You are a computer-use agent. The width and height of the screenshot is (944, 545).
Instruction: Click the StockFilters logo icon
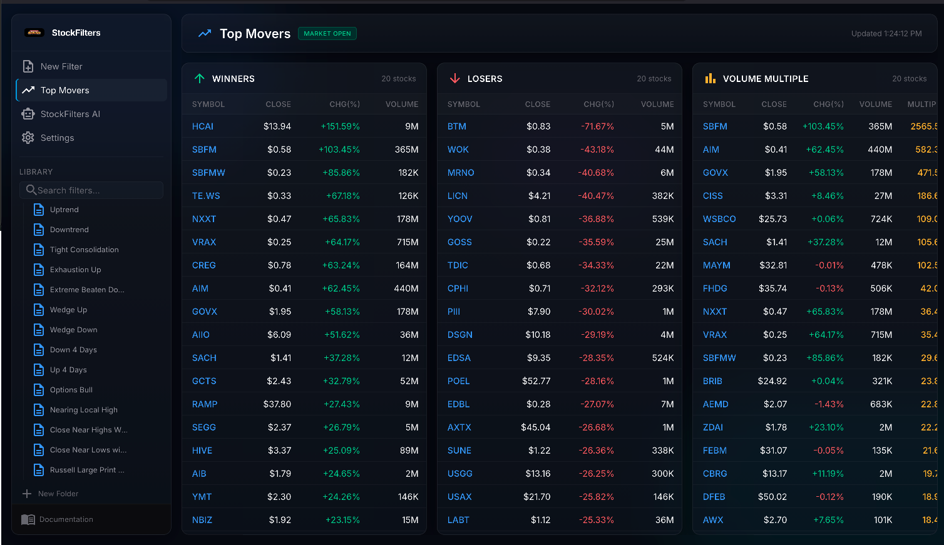click(x=34, y=33)
